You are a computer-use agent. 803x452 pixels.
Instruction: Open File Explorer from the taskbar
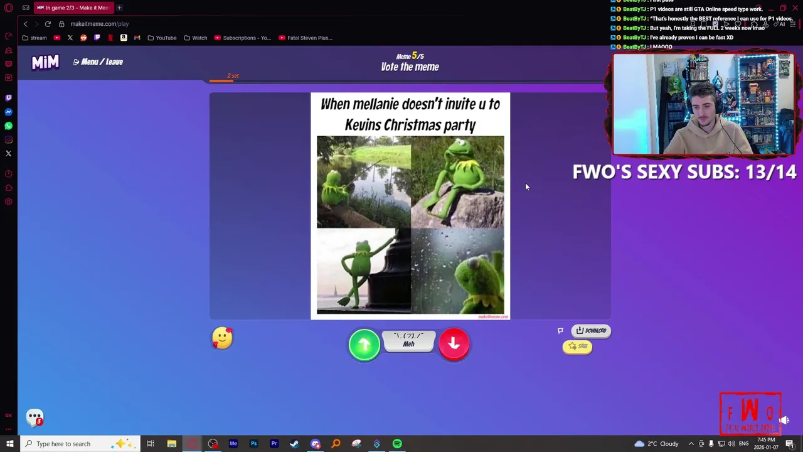(x=171, y=444)
